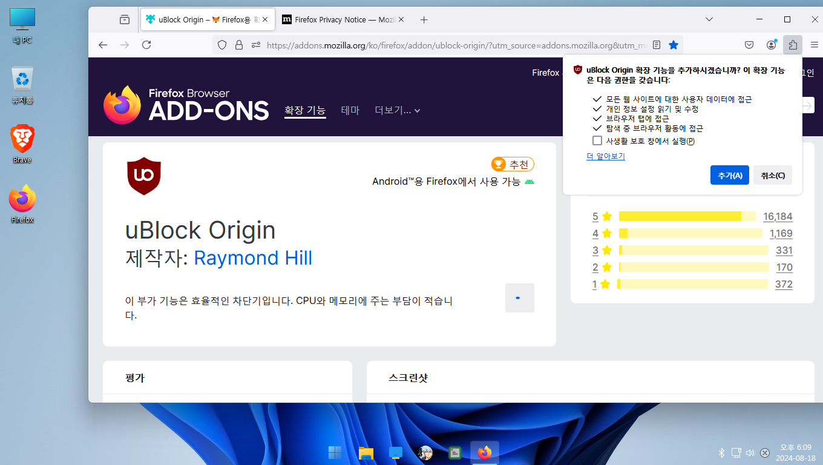Expand the list all tabs dropdown arrow

[x=709, y=19]
